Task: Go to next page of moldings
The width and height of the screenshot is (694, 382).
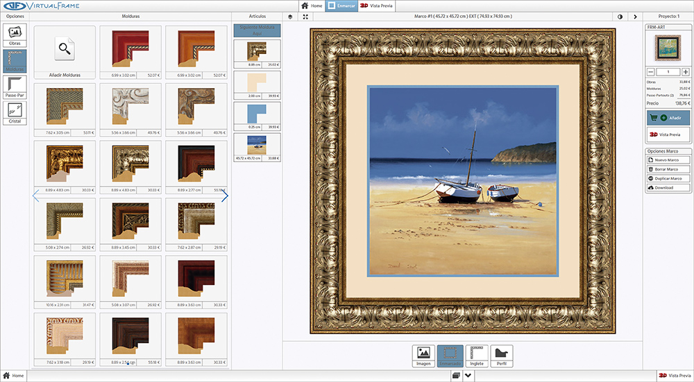Action: [x=224, y=196]
